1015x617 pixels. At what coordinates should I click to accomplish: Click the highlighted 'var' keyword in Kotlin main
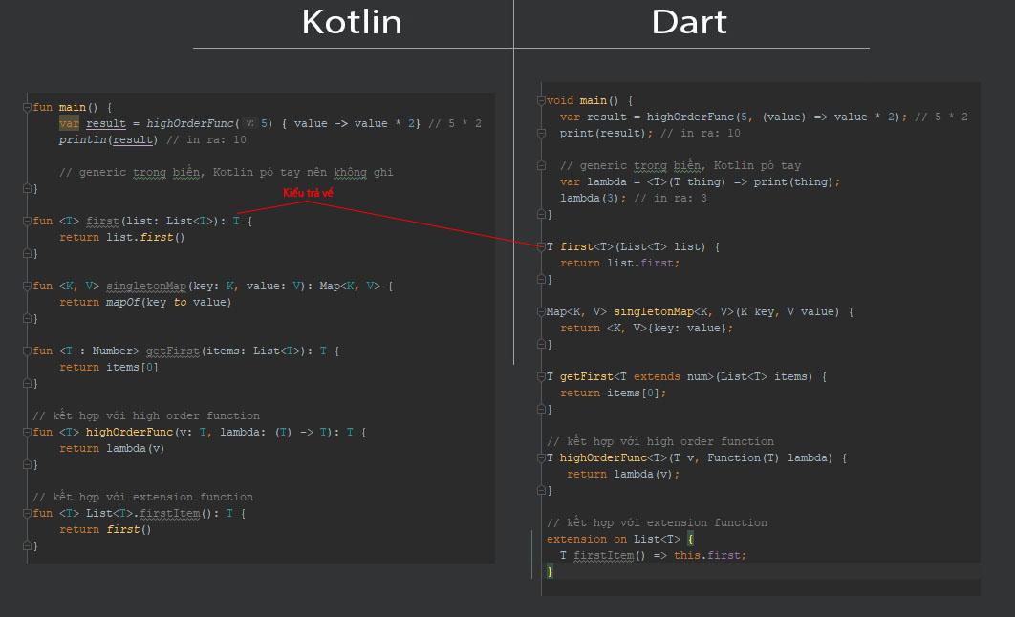[x=69, y=123]
